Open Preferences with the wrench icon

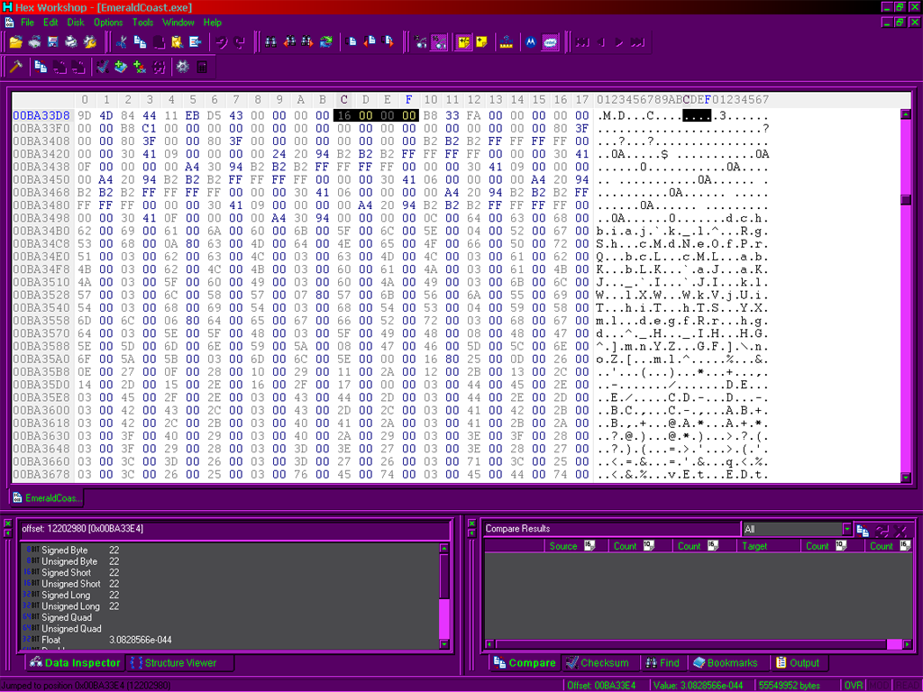(90, 42)
